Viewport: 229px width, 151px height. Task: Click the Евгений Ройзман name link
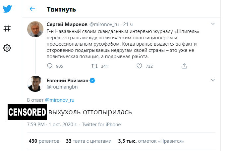tap(68, 80)
